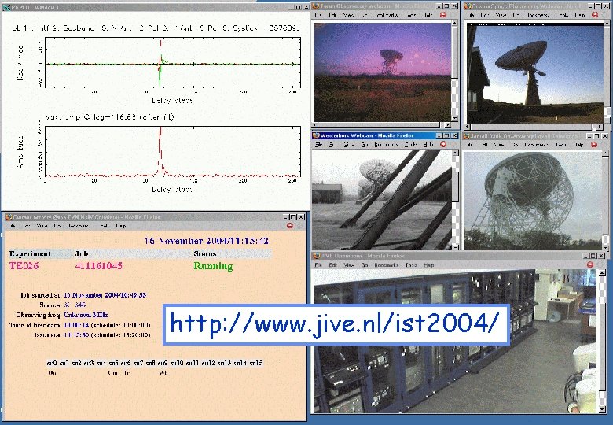Click red stop icon in EVN Operations window
Screen dimensions: 613x425
[x=590, y=265]
